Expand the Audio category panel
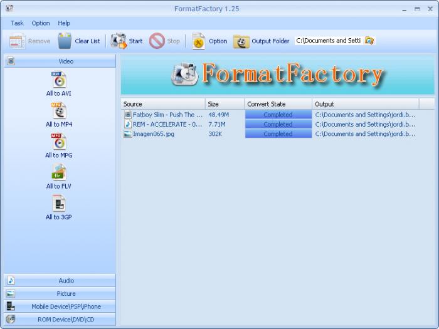Viewport: 439px width, 329px height. pyautogui.click(x=60, y=280)
